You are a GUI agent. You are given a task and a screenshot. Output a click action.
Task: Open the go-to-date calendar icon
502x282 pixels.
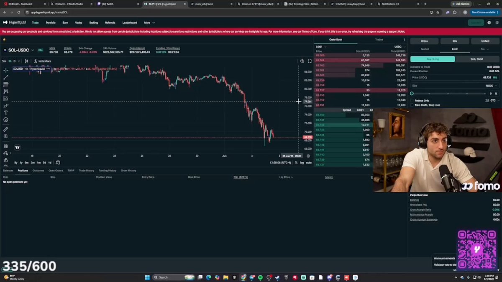coord(58,163)
